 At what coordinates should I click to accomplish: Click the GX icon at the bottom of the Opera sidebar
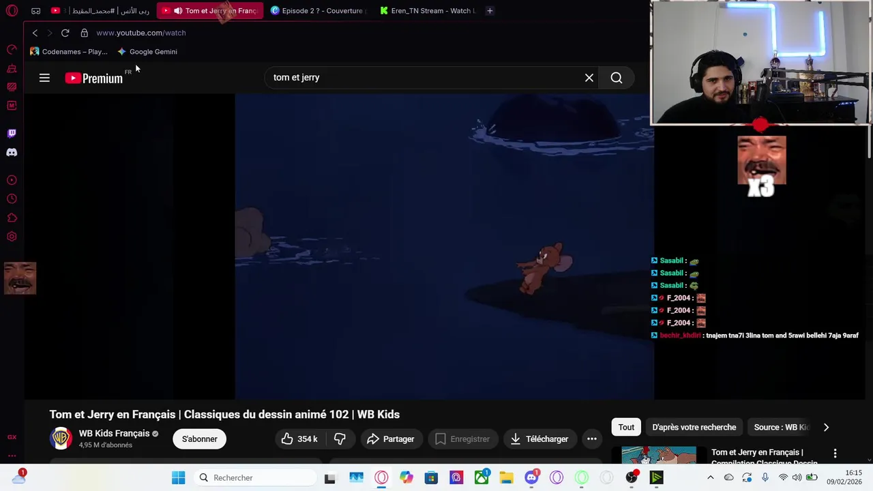pos(12,437)
